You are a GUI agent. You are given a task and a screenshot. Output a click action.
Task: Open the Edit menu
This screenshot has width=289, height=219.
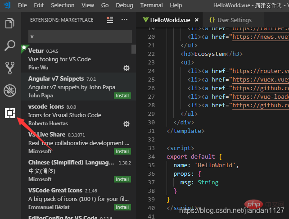click(39, 5)
